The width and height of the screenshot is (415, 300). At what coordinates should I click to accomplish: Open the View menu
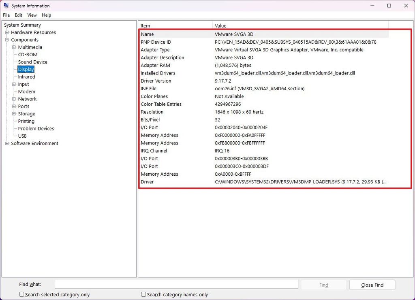pyautogui.click(x=32, y=15)
